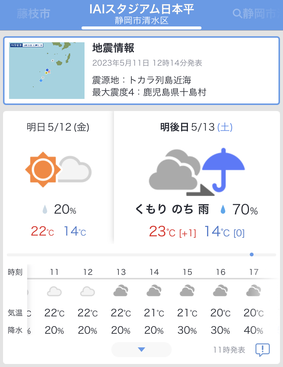Open the 地震情報 earthquake information card
Image resolution: width=283 pixels, height=367 pixels.
coord(141,71)
